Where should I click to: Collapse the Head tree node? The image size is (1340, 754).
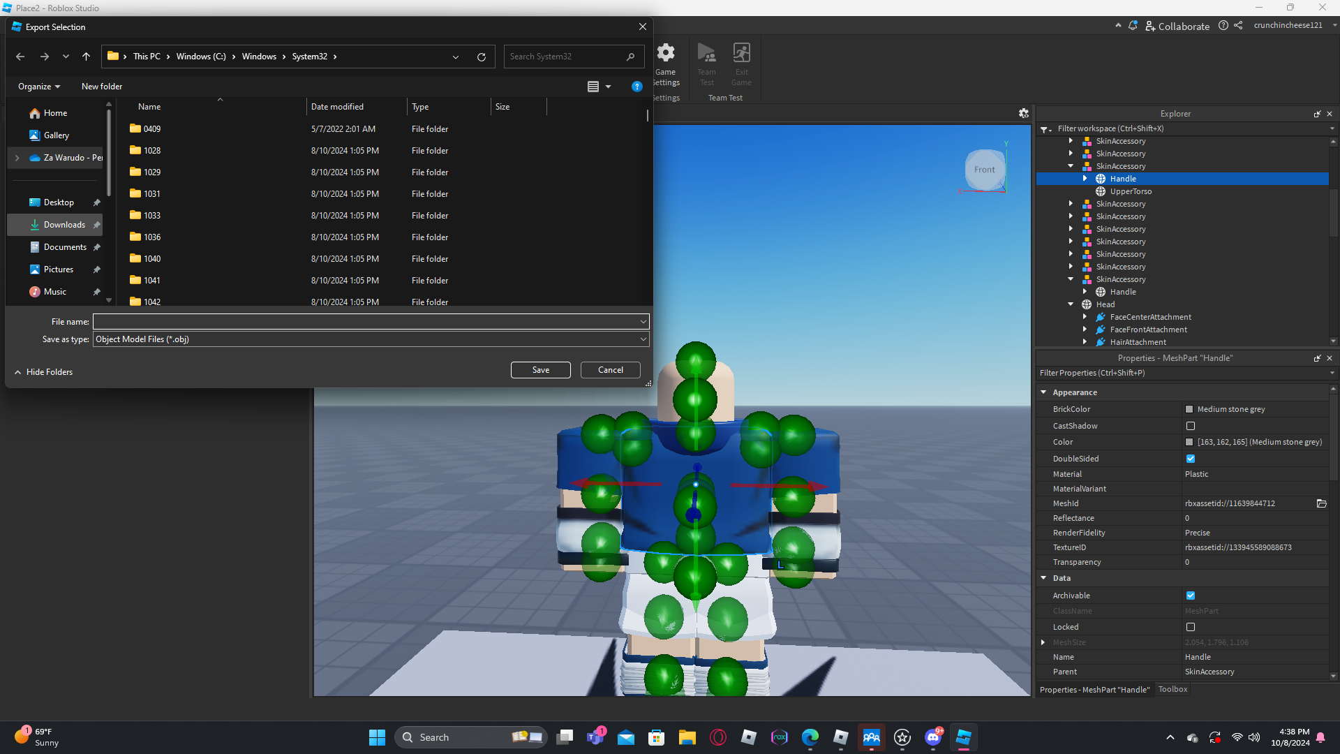point(1071,304)
